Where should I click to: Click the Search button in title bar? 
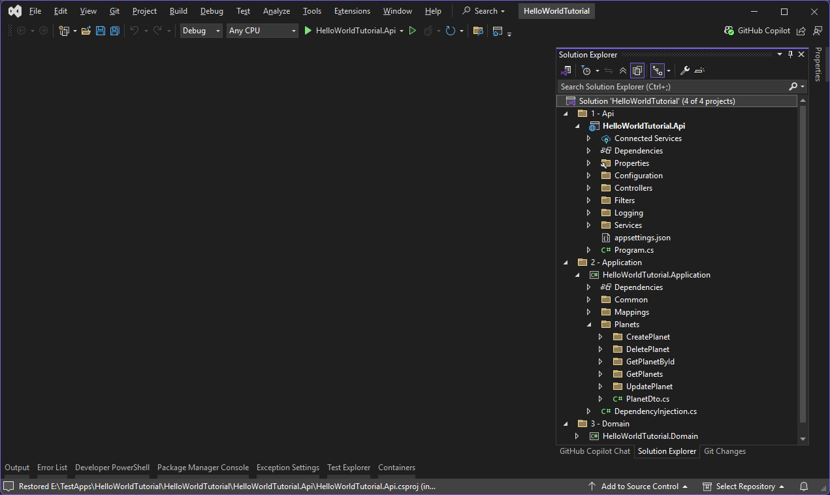point(483,11)
